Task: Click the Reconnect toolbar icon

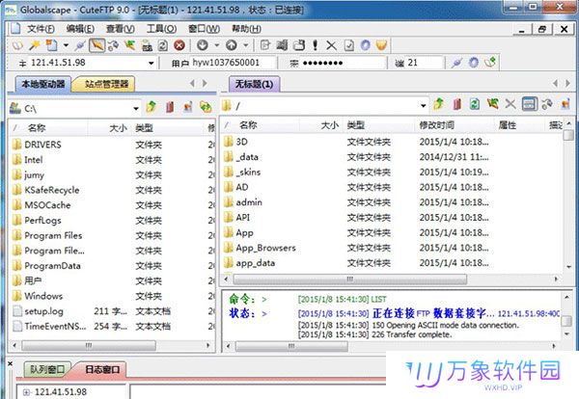Action: [x=113, y=45]
